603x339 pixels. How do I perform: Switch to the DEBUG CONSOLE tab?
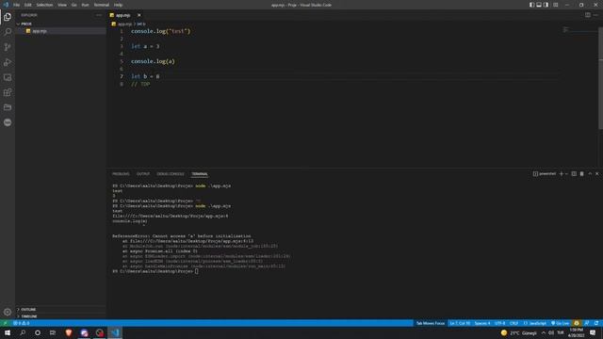coord(171,174)
